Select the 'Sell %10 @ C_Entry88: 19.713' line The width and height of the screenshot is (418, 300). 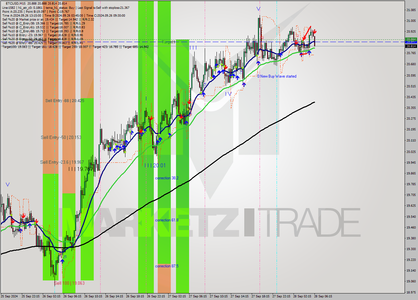pos(42,31)
